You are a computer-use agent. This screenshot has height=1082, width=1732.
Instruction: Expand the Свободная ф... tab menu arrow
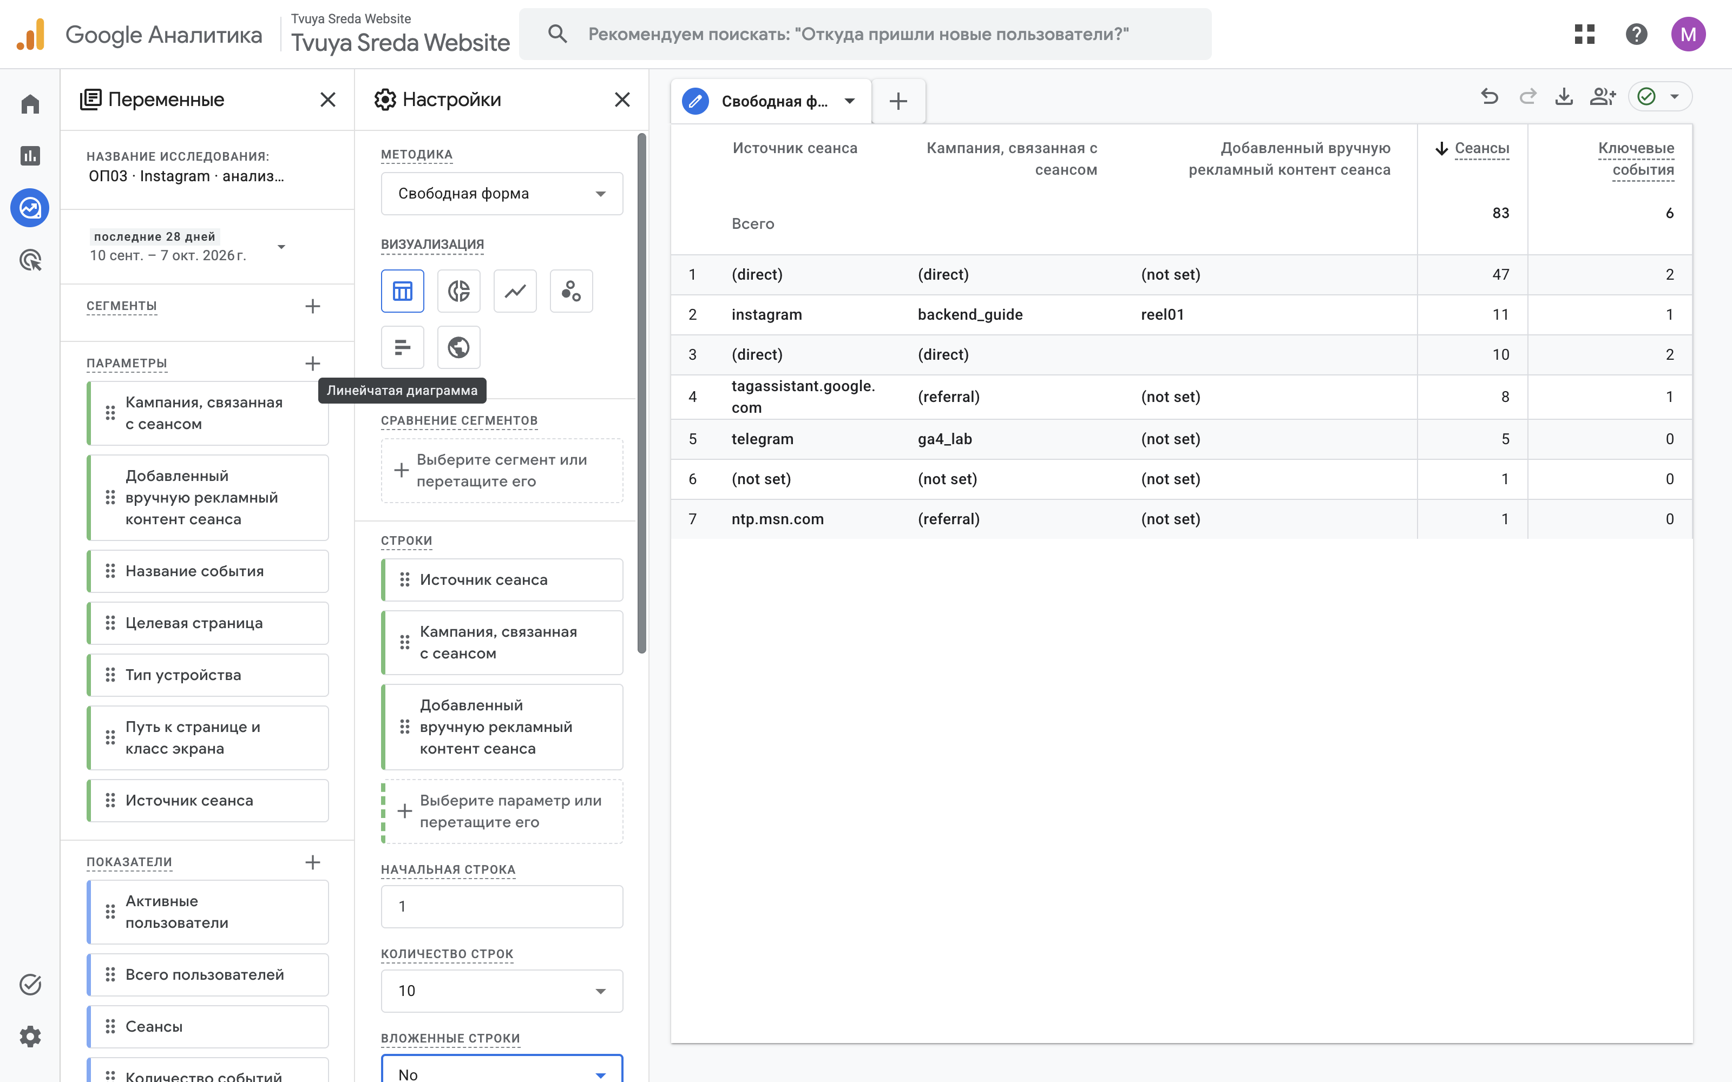(x=850, y=101)
